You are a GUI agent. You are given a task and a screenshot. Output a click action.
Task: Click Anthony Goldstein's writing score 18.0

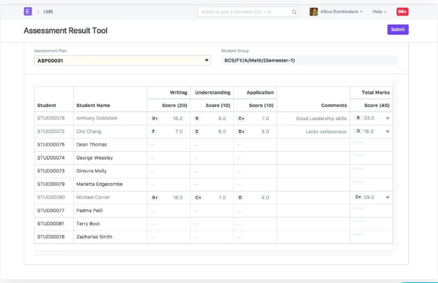pyautogui.click(x=178, y=118)
